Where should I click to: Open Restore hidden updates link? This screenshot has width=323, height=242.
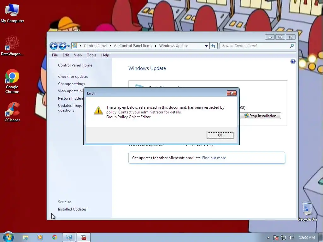71,98
